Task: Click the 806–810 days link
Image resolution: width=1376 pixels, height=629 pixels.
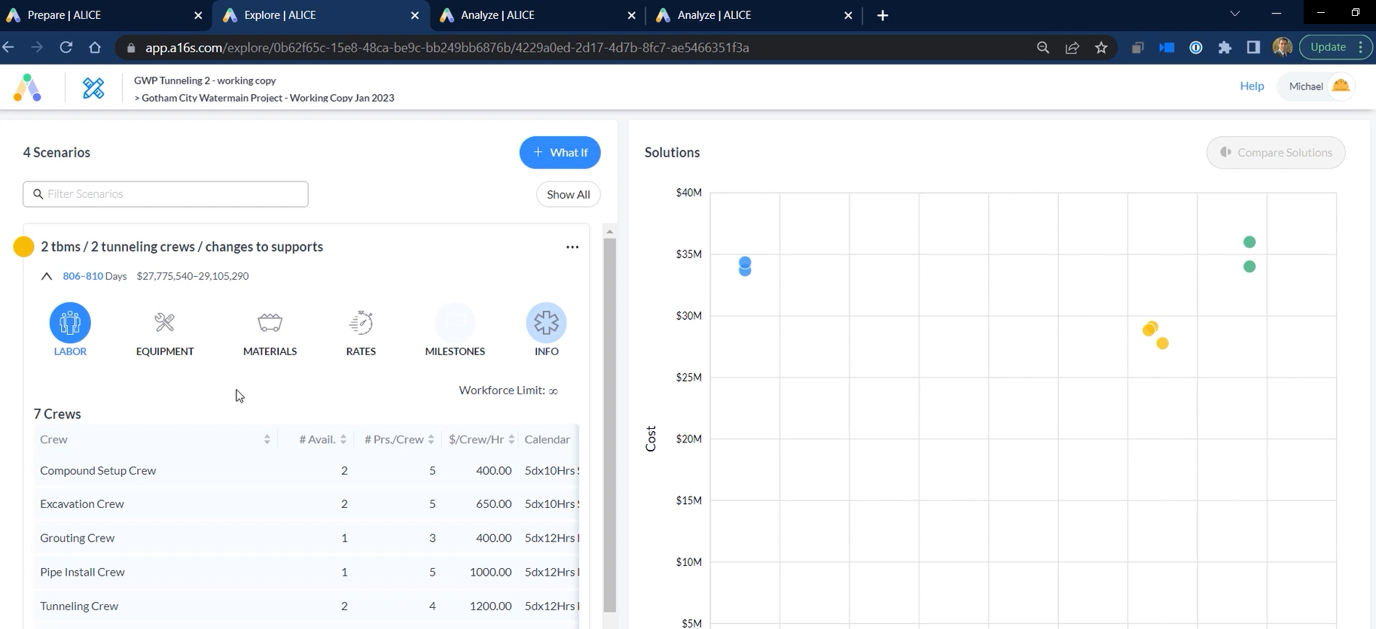Action: (x=83, y=276)
